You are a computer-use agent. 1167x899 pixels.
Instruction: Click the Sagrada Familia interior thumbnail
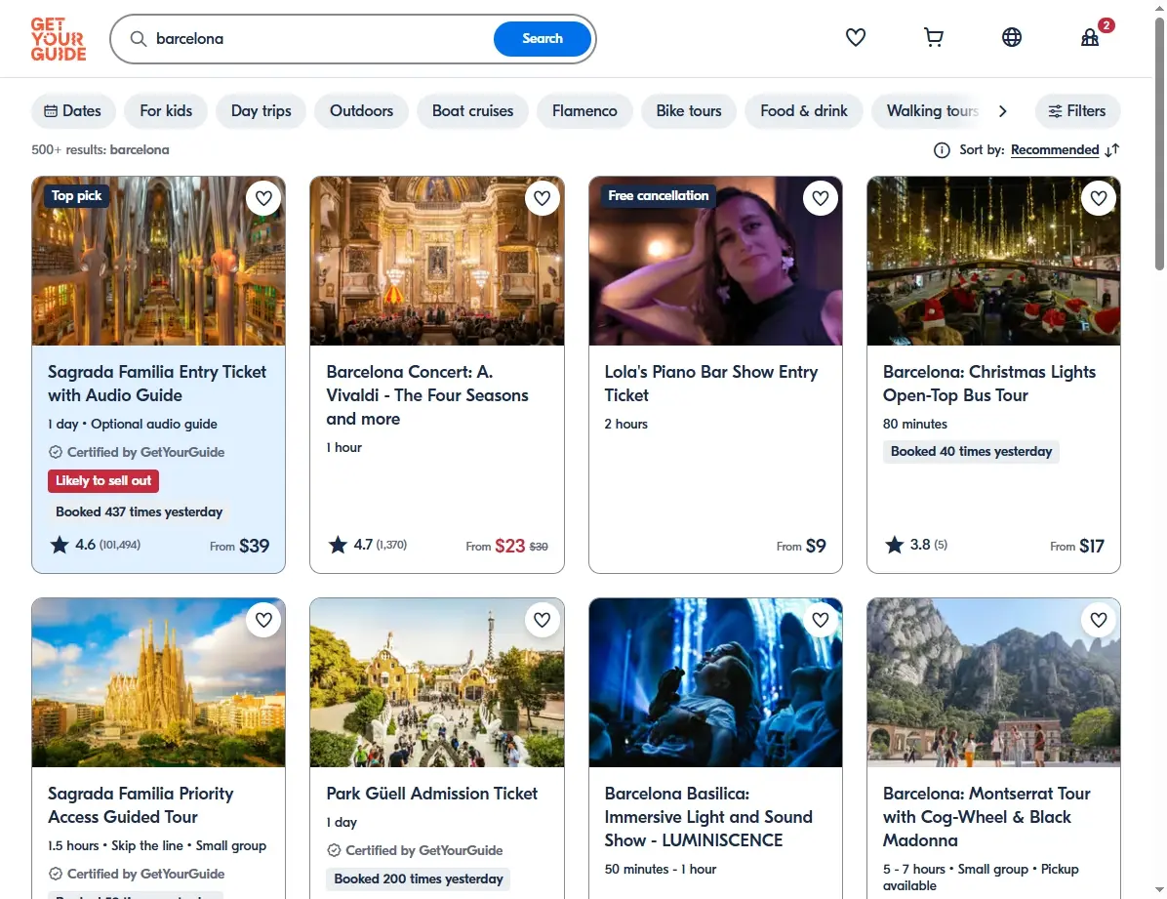(158, 261)
